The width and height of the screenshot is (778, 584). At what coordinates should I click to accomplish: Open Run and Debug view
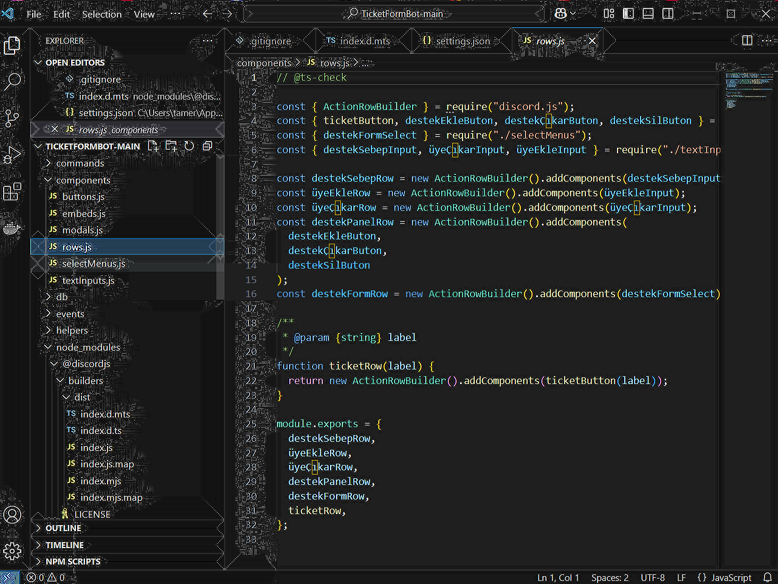point(12,155)
